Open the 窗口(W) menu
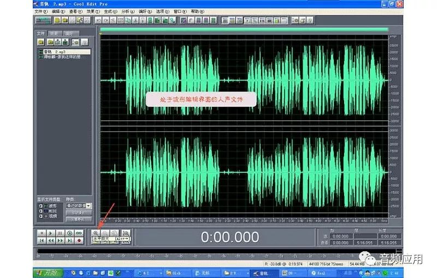Viewport: 437px width, 278px height. click(x=180, y=11)
